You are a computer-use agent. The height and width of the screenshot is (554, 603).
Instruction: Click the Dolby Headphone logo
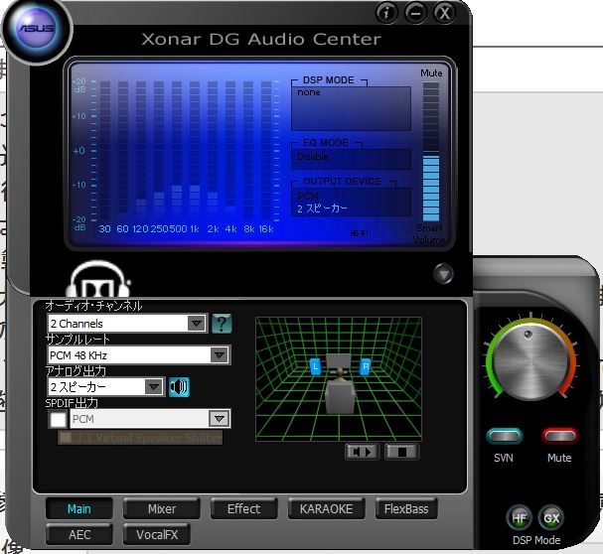(x=98, y=280)
